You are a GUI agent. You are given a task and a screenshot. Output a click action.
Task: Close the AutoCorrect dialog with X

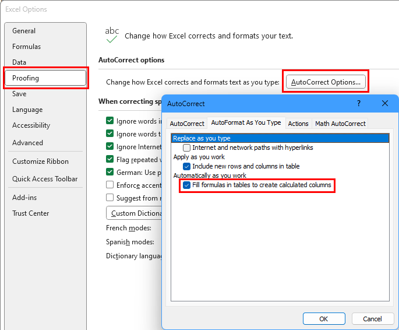tap(385, 103)
